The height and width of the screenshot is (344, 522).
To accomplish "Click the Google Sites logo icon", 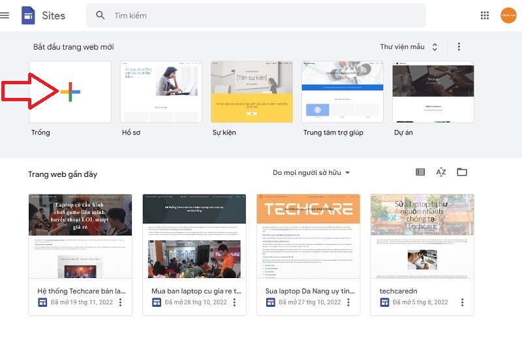I will (28, 15).
